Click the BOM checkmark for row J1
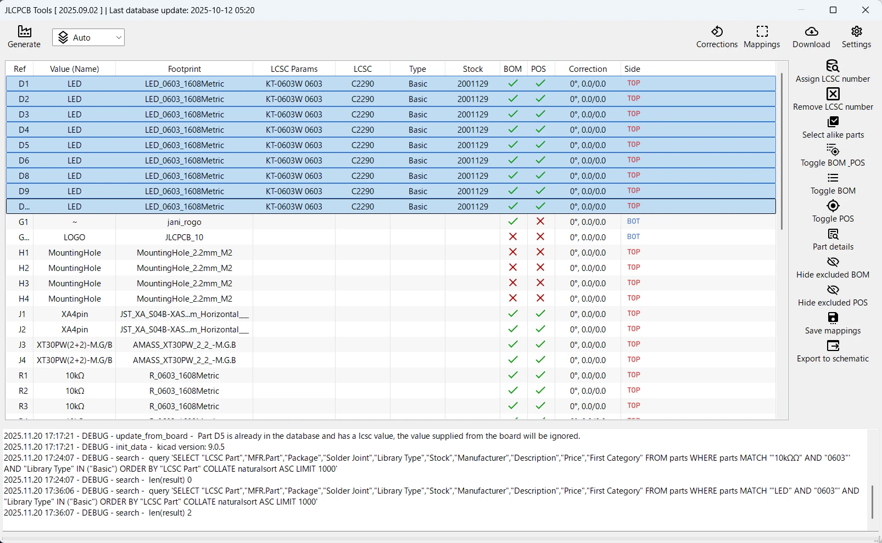This screenshot has width=882, height=543. 513,314
